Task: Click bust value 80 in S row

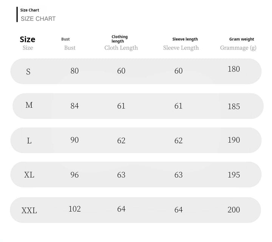Action: point(74,71)
